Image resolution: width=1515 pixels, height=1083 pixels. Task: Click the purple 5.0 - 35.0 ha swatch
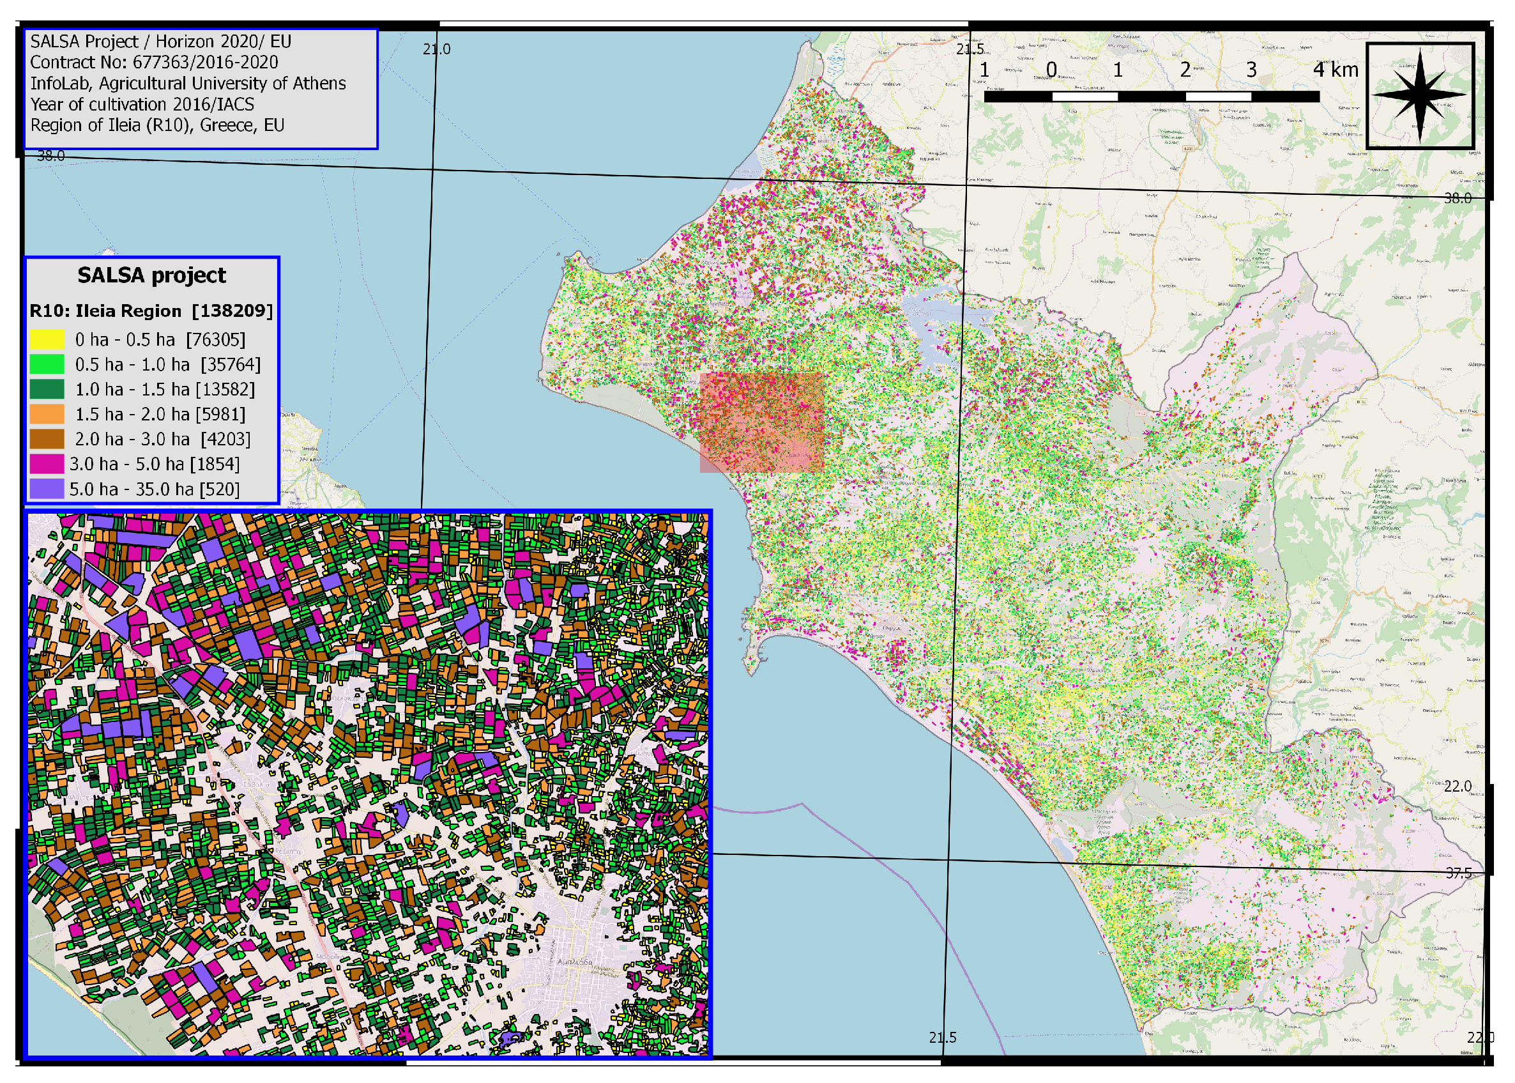coord(47,489)
